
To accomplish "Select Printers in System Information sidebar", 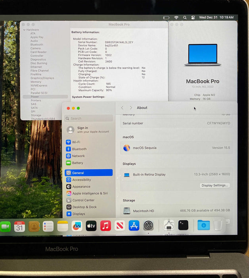I will [36, 100].
